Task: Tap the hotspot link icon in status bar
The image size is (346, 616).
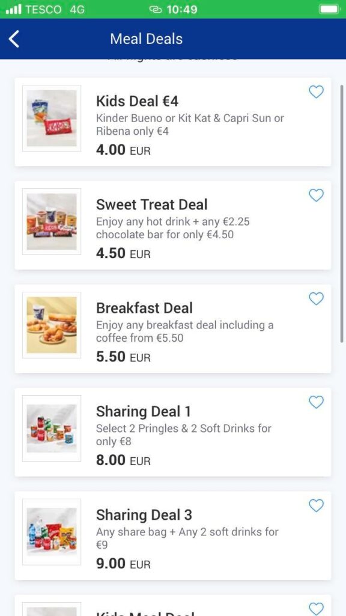Action: point(156,10)
